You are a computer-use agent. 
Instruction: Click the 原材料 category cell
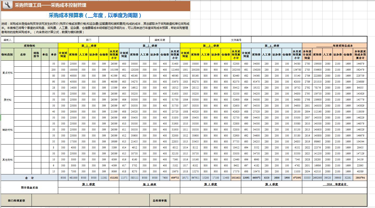tap(7, 100)
